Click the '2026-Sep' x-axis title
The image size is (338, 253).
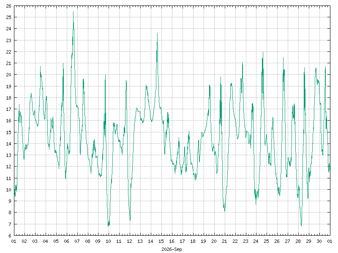pos(172,249)
